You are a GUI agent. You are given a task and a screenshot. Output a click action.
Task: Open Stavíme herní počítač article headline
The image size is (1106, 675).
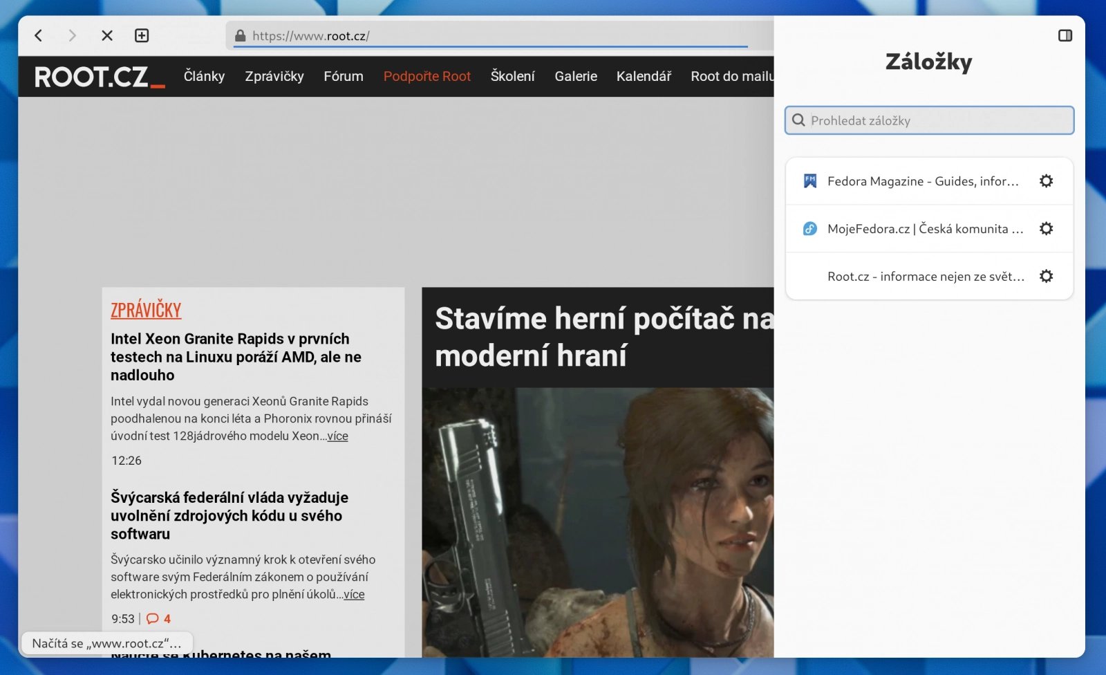click(604, 337)
